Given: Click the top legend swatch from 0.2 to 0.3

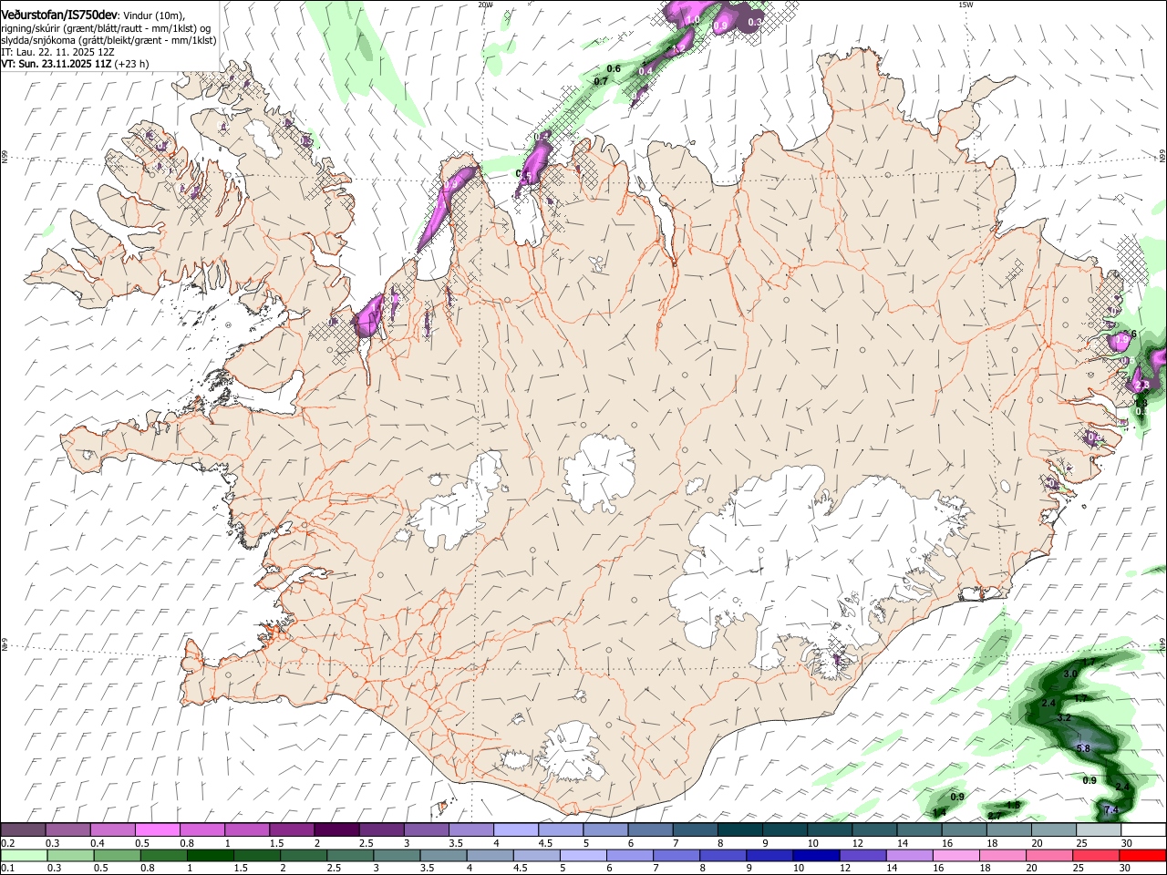Looking at the screenshot, I should pyautogui.click(x=23, y=829).
